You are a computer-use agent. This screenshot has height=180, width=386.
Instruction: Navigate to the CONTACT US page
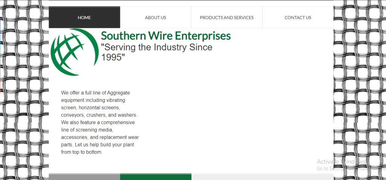tap(298, 17)
